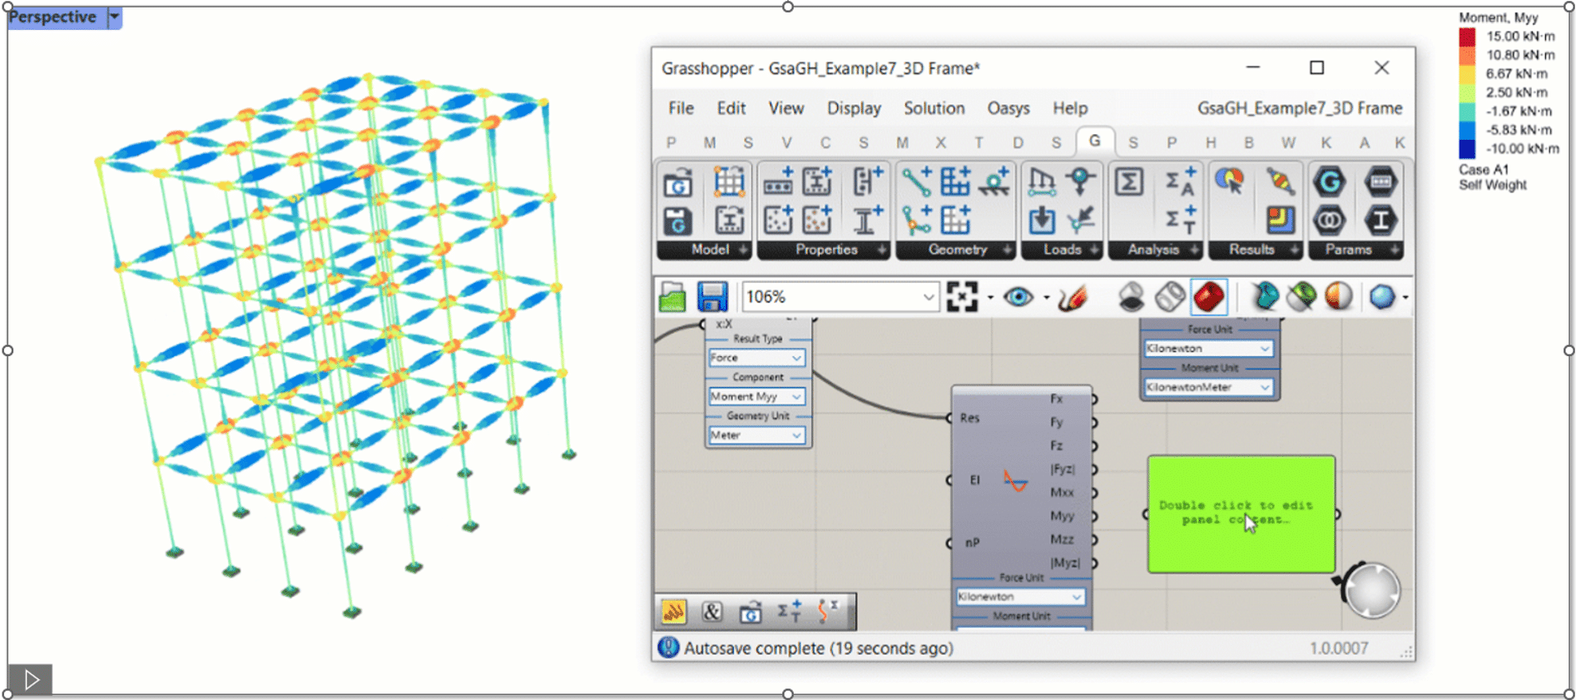Screen dimensions: 1576x700
Task: Open the Solution menu
Action: [934, 108]
